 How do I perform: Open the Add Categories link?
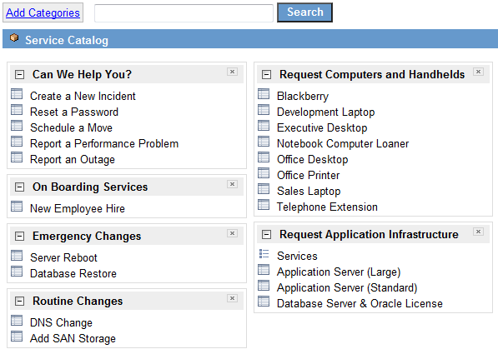43,12
